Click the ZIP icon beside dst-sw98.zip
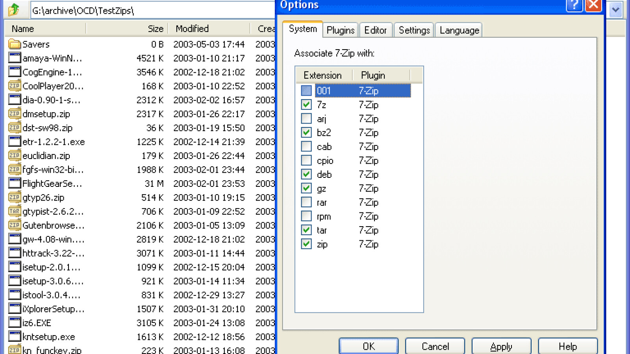 coord(14,127)
